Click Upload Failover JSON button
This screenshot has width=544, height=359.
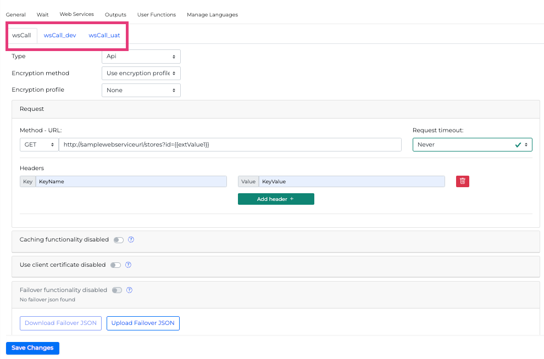coord(143,323)
